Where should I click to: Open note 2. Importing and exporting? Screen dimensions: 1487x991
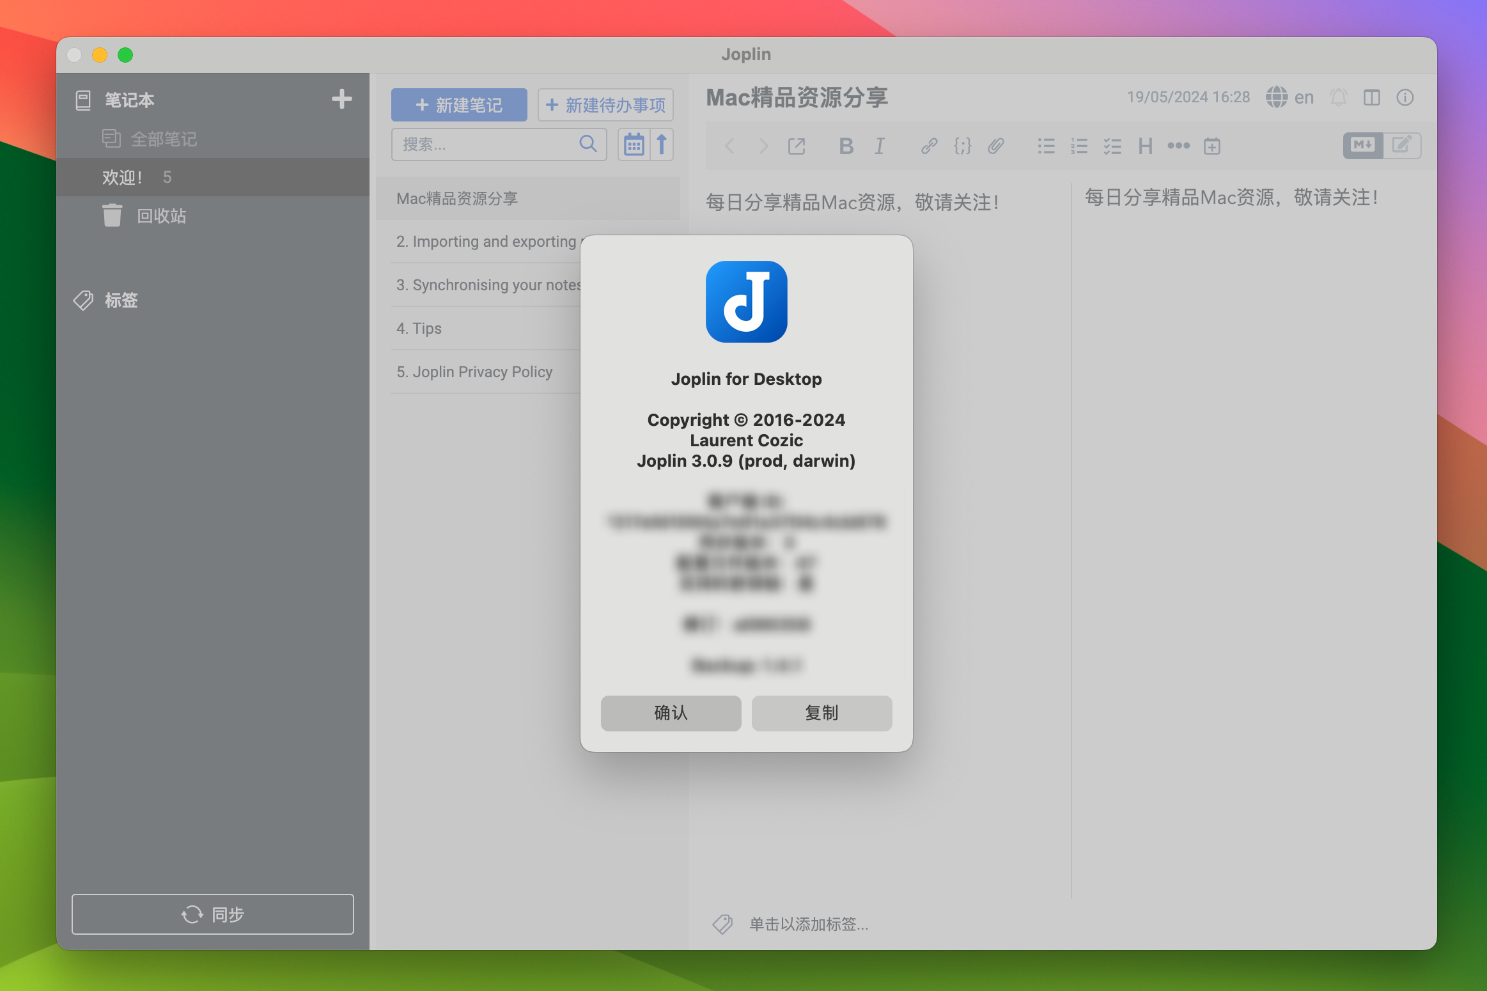tap(486, 242)
